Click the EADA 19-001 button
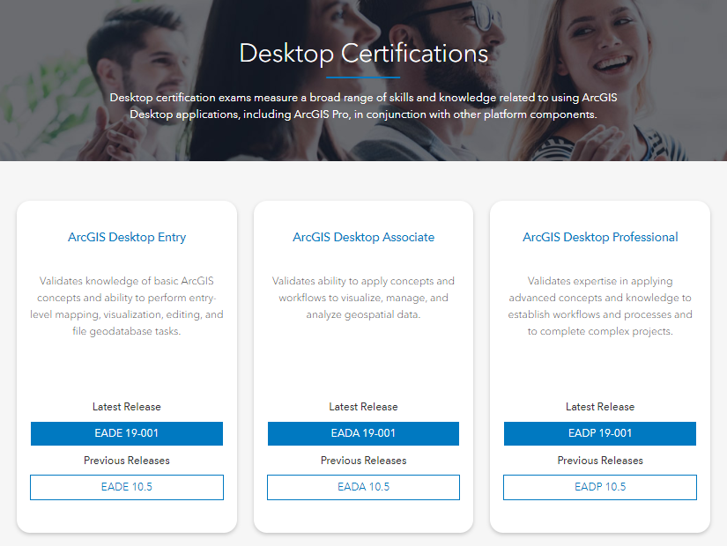This screenshot has width=727, height=546. pos(363,433)
